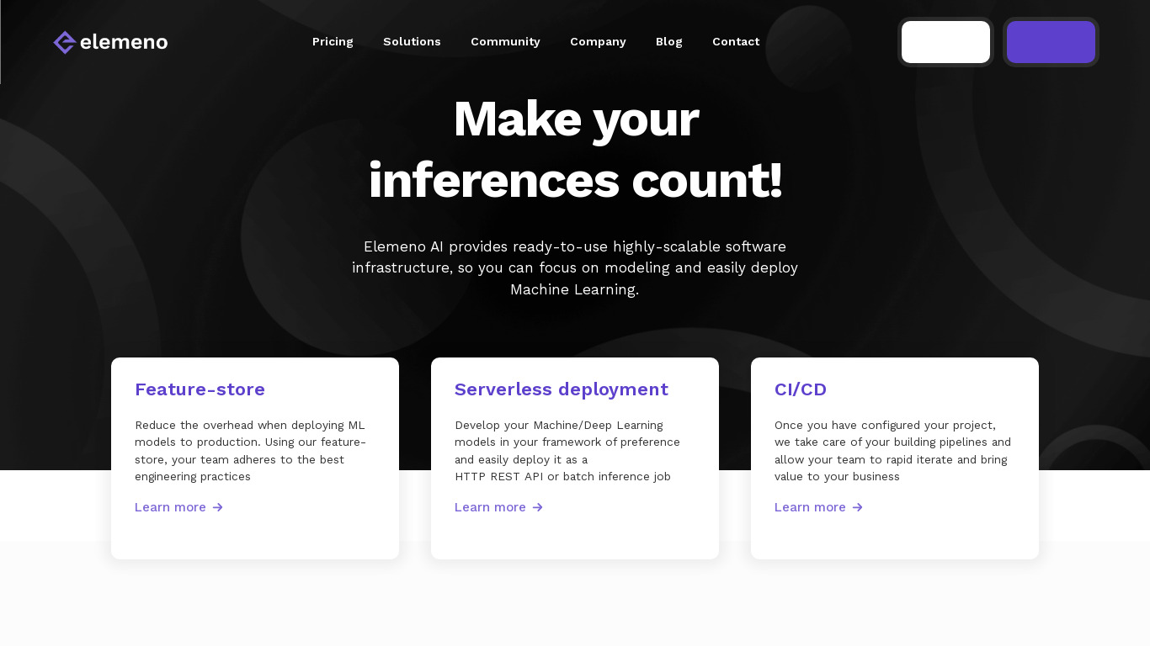
Task: Click the "Elemeno AI provides ready-to-use" paragraph
Action: pos(575,267)
